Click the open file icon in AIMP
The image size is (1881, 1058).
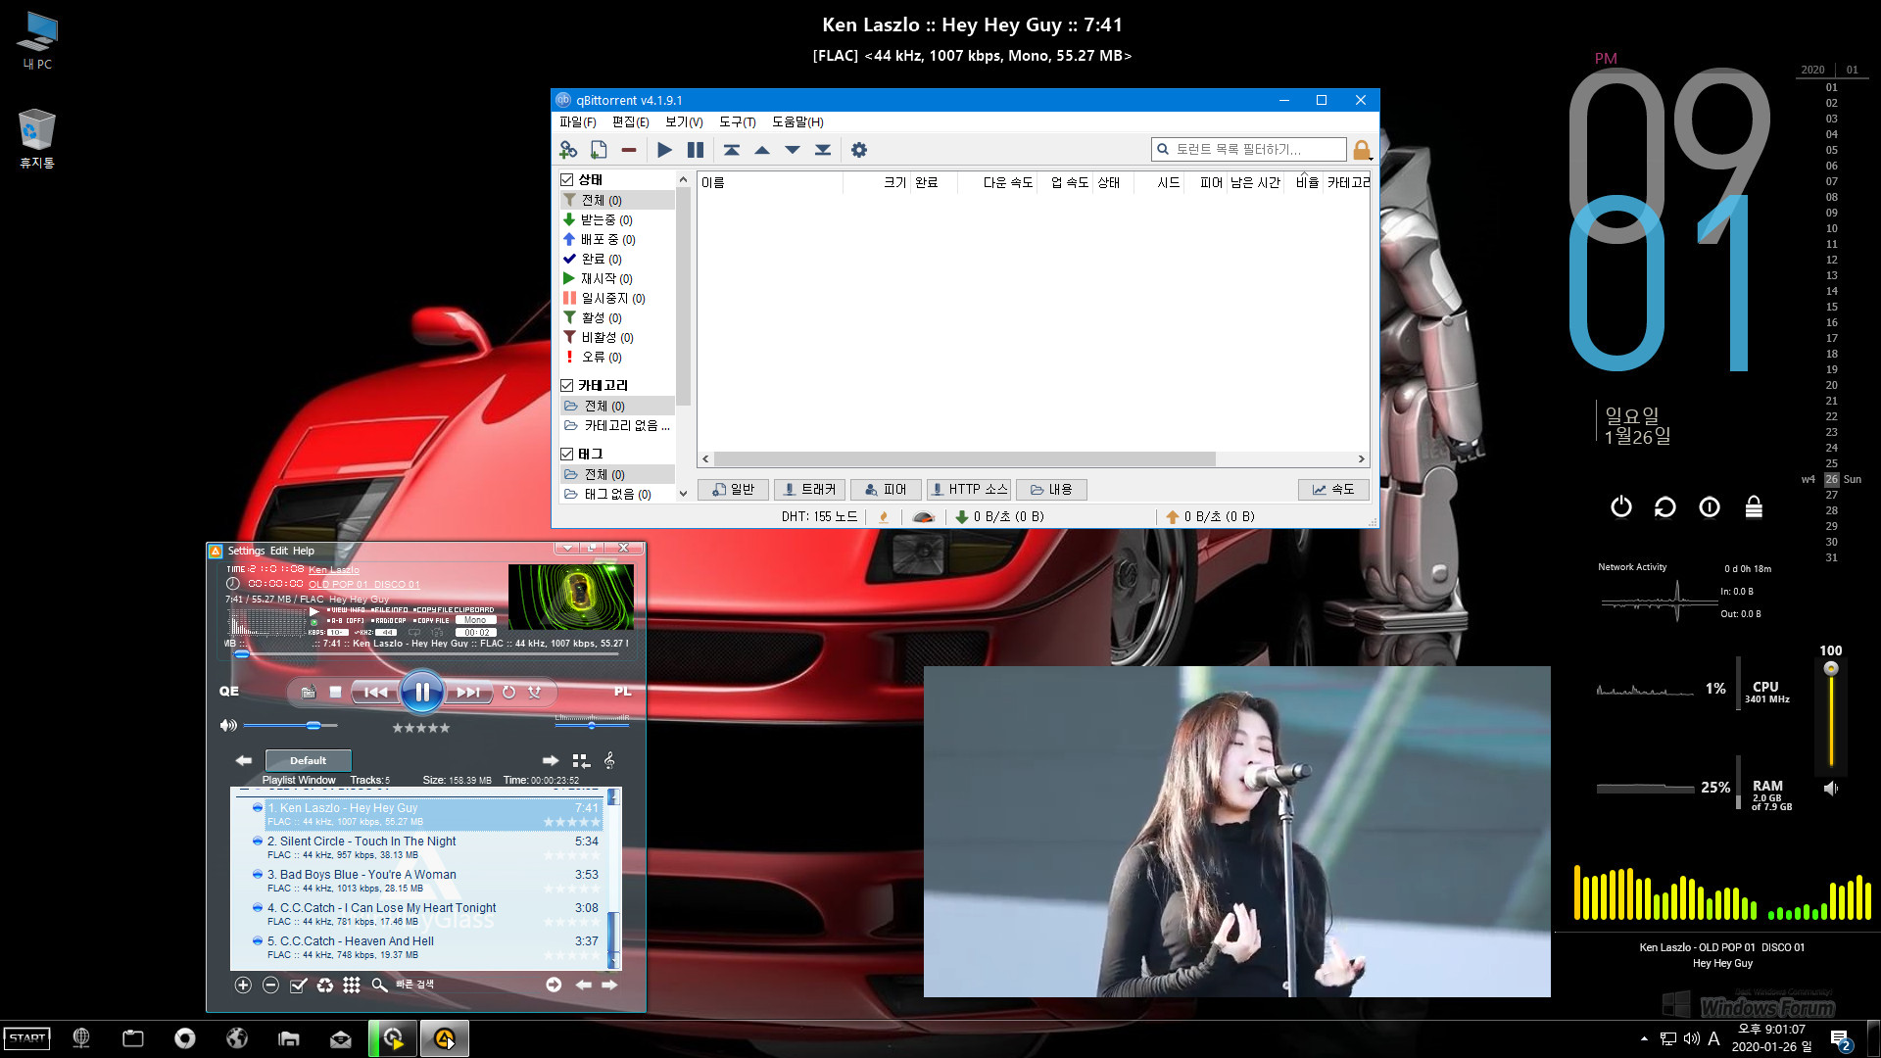click(x=308, y=692)
